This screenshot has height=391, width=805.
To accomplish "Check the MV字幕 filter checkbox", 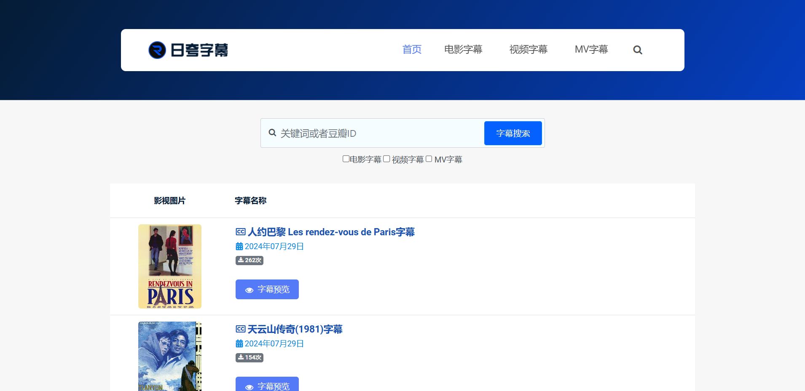I will [x=429, y=159].
